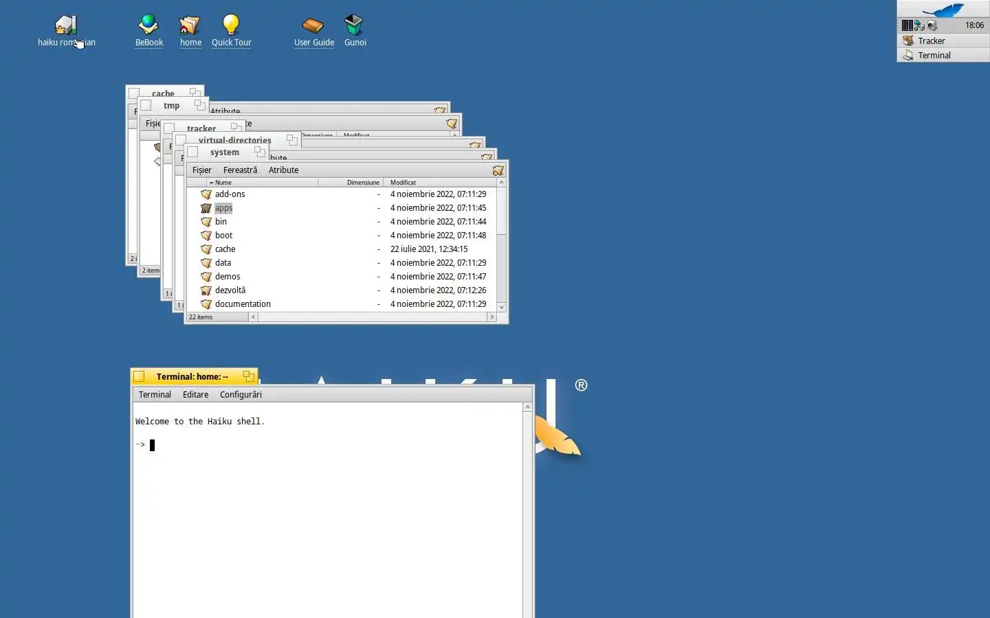The width and height of the screenshot is (990, 618).
Task: Click the tmp window parent folder icon
Action: (451, 124)
